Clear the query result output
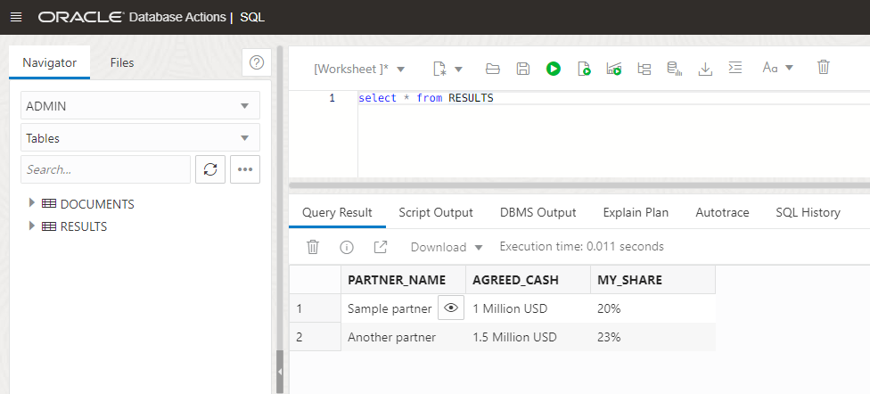The height and width of the screenshot is (394, 870). [313, 247]
